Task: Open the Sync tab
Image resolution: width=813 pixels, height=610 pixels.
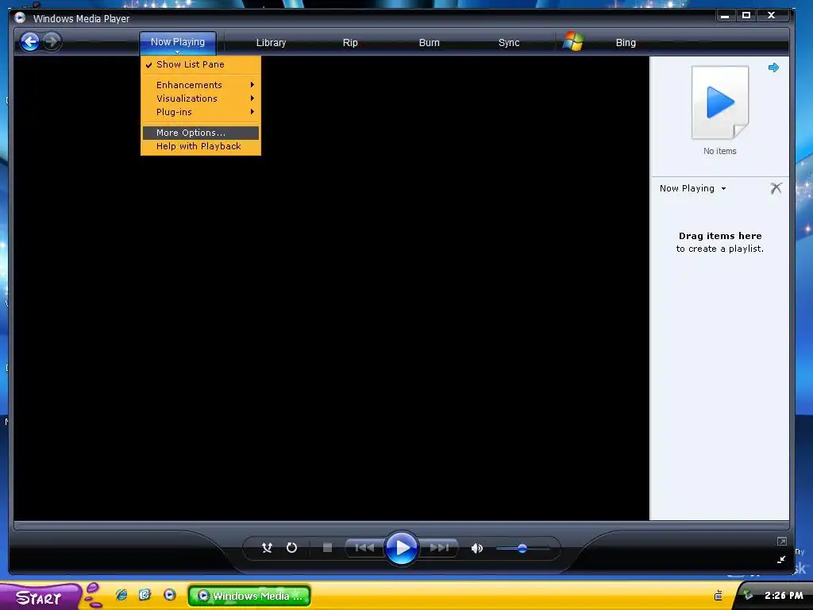Action: tap(509, 43)
